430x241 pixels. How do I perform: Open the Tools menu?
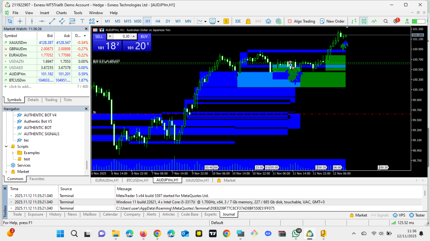pyautogui.click(x=78, y=13)
